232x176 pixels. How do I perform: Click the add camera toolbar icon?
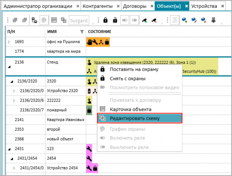(145, 20)
